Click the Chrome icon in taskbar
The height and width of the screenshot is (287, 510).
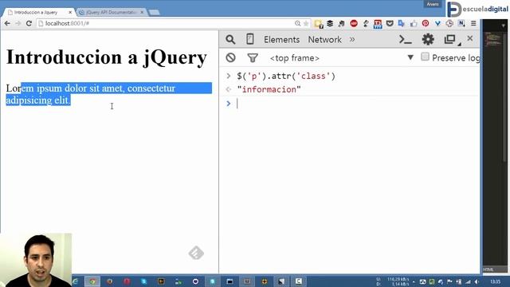click(92, 281)
